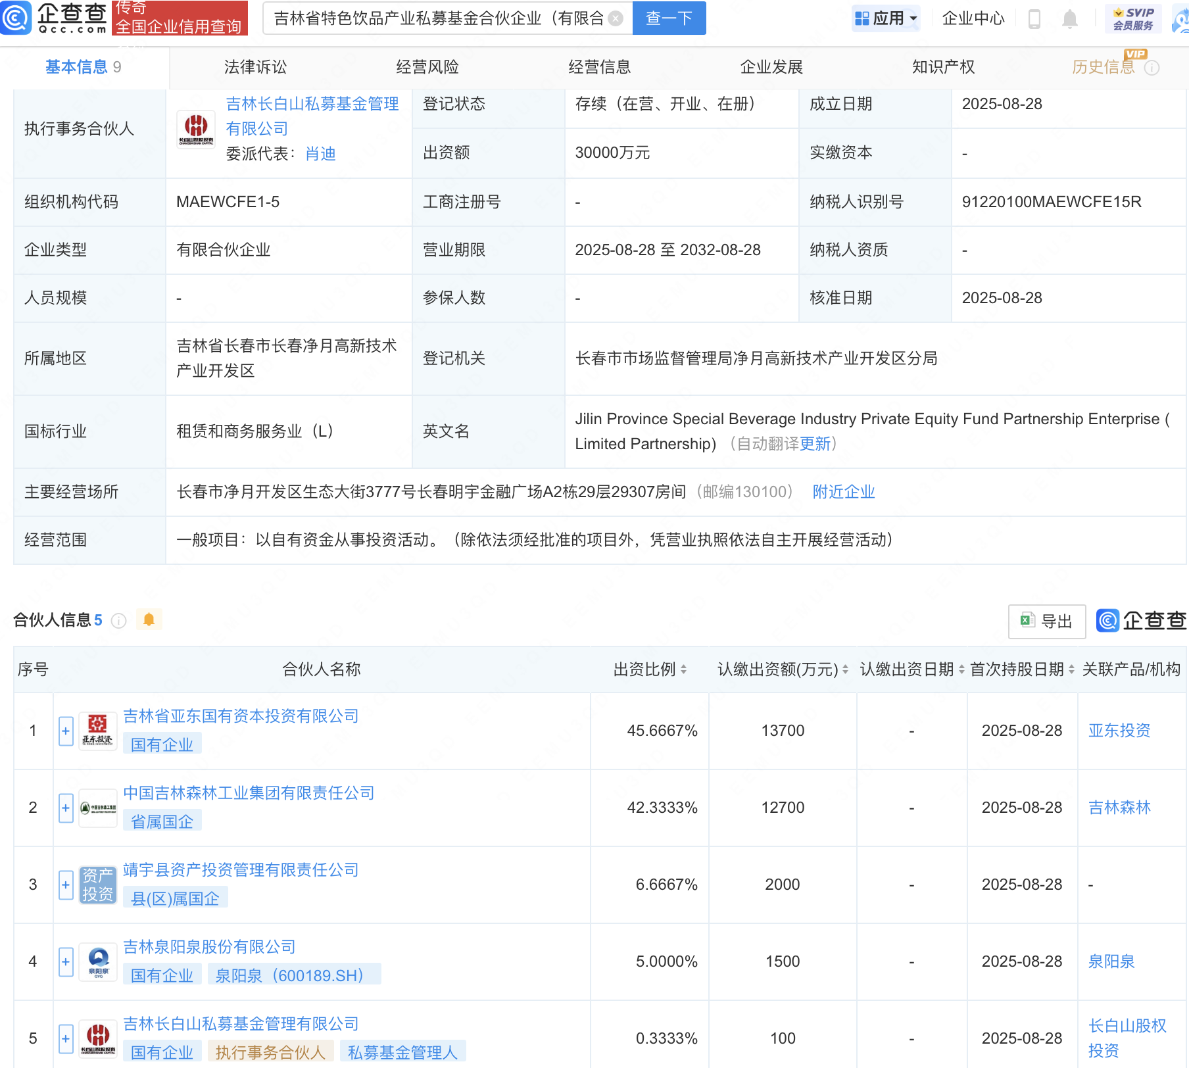Click the 导出 export button
Image resolution: width=1189 pixels, height=1068 pixels.
(x=1047, y=621)
